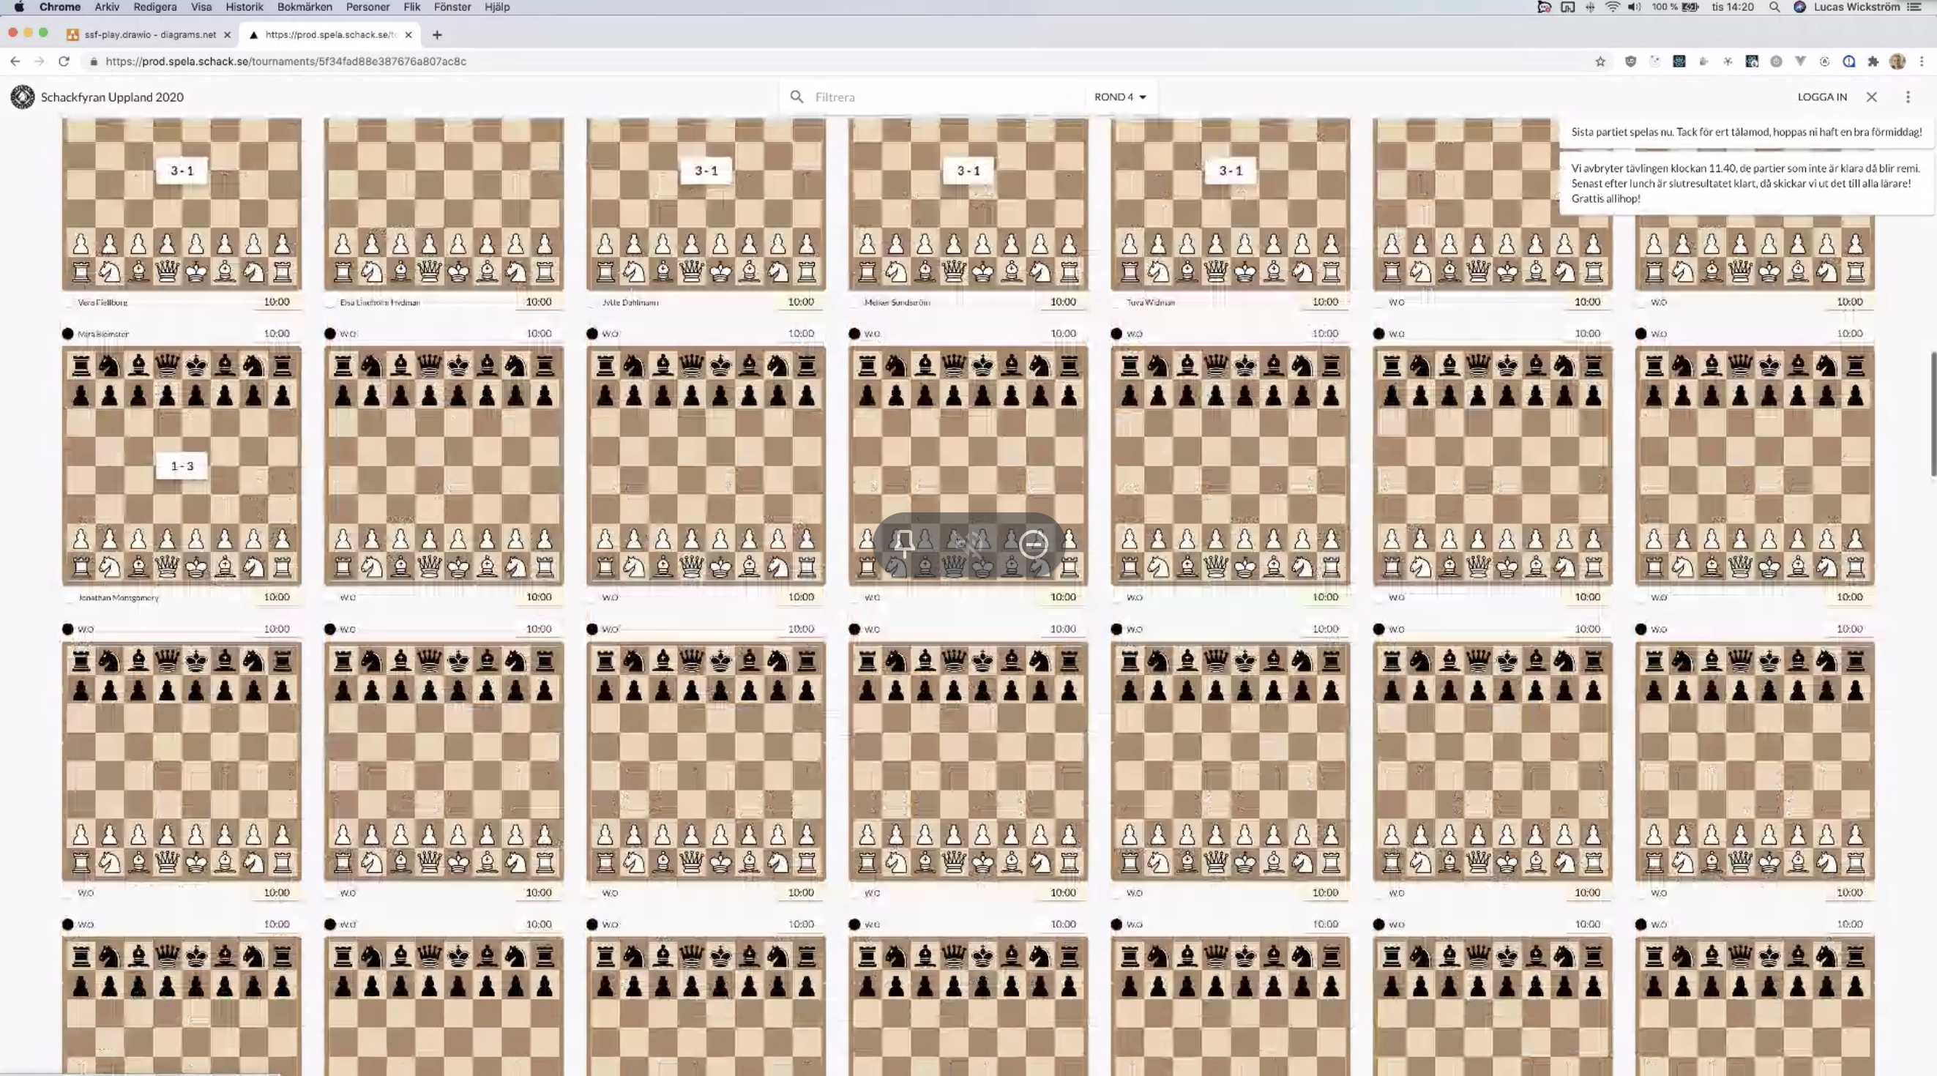Viewport: 1937px width, 1076px height.
Task: Open the Personer menu
Action: tap(367, 7)
